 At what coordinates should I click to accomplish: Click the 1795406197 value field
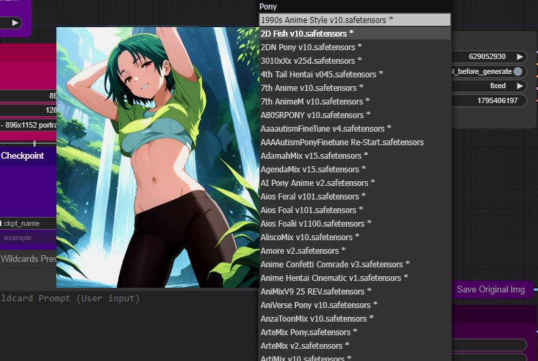[489, 100]
